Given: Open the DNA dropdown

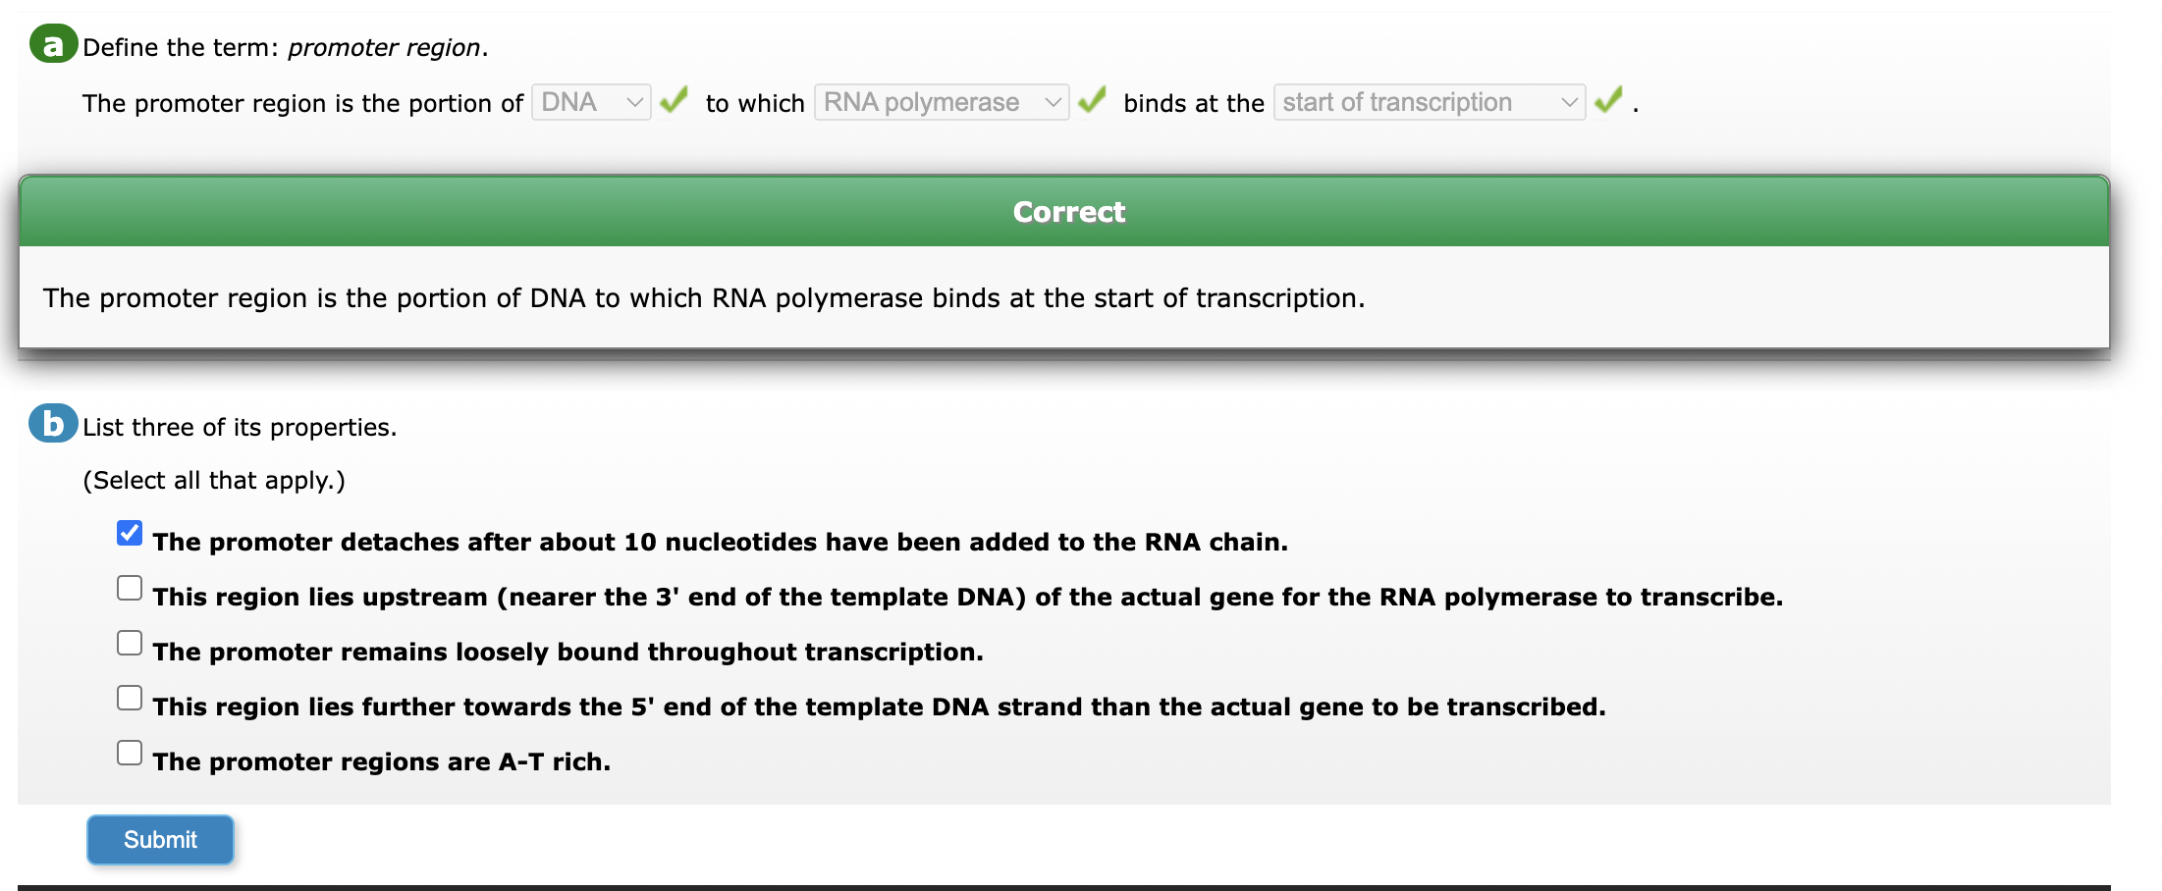Looking at the screenshot, I should (x=591, y=102).
